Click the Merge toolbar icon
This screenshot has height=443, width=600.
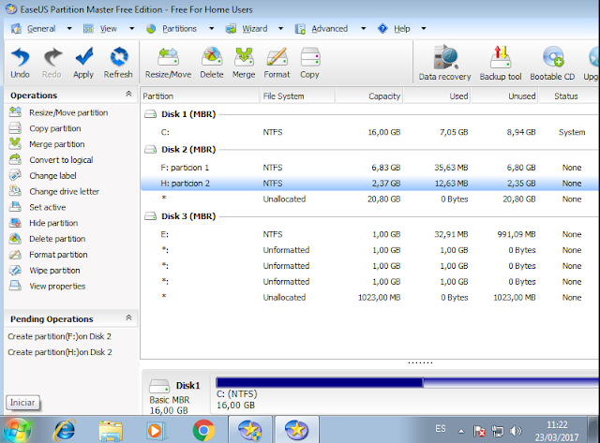coord(244,63)
